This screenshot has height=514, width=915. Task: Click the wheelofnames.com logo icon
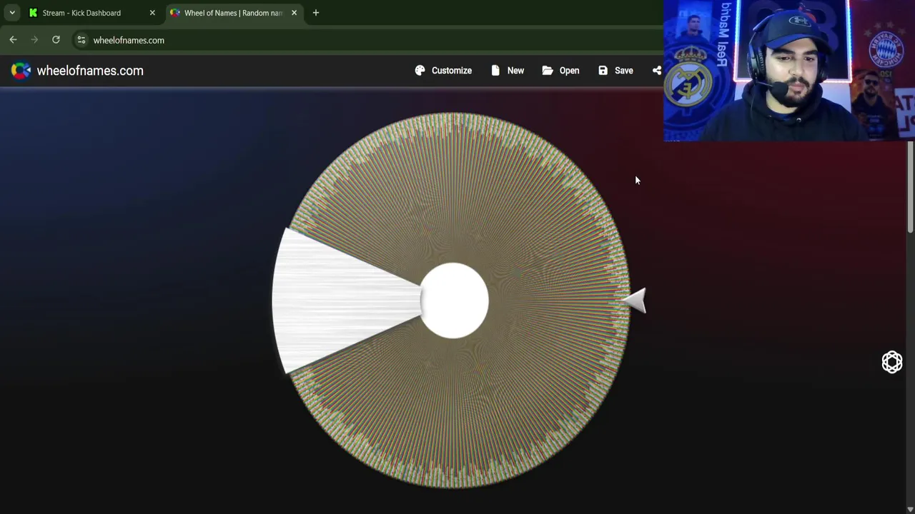pos(21,71)
